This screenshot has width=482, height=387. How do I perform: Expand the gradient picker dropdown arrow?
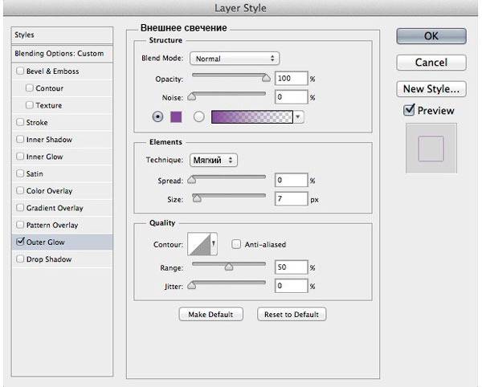click(298, 117)
